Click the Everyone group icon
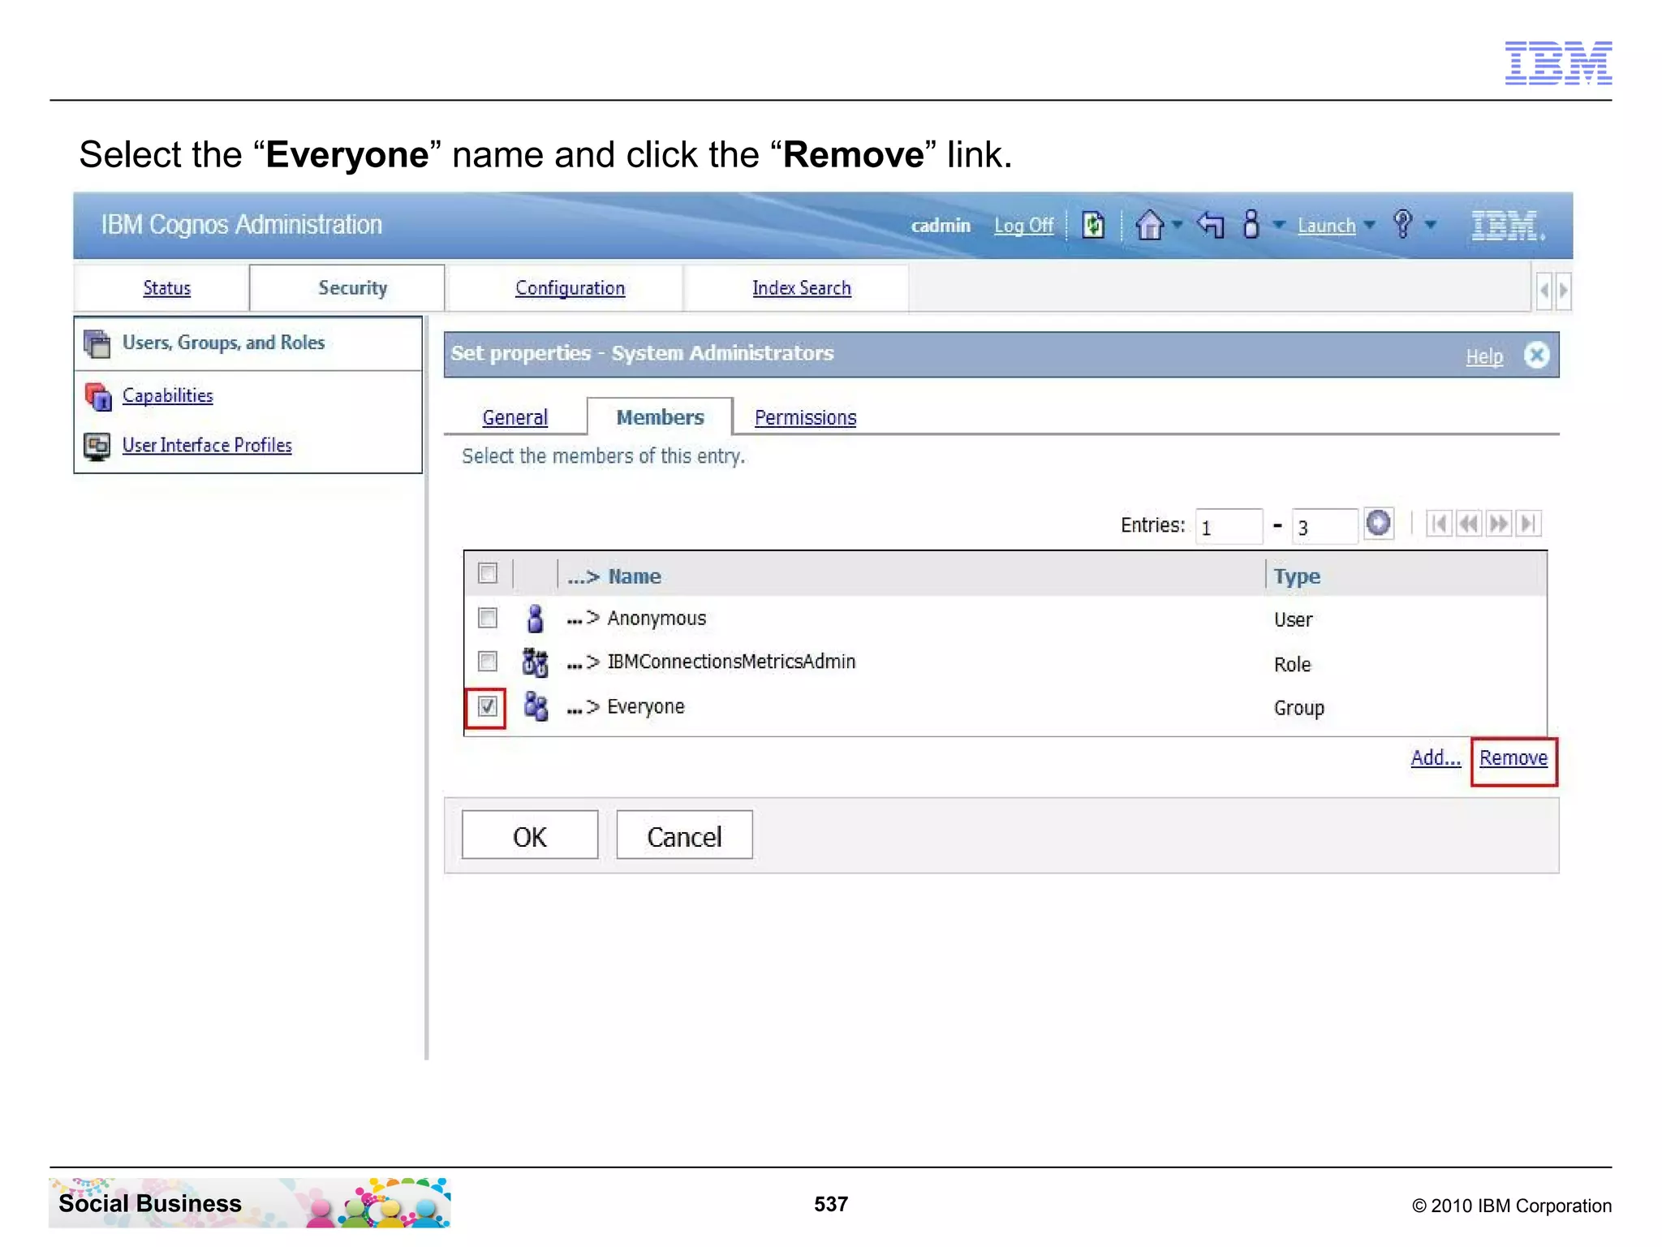 coord(535,706)
